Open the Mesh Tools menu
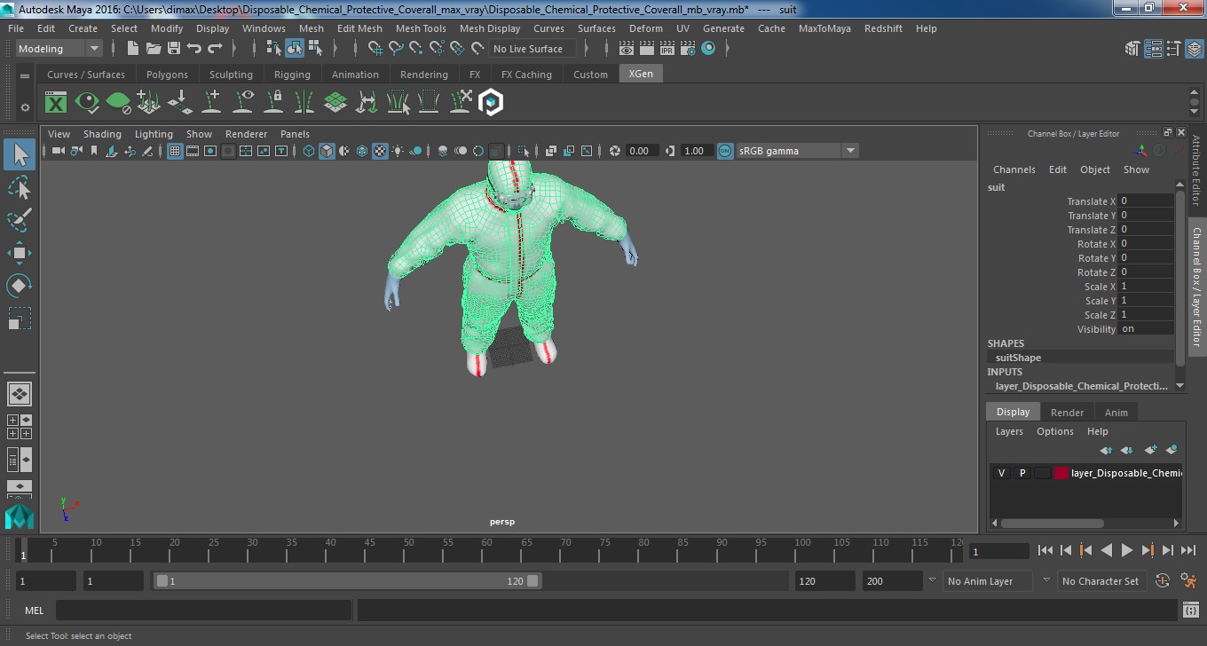1207x646 pixels. (421, 28)
